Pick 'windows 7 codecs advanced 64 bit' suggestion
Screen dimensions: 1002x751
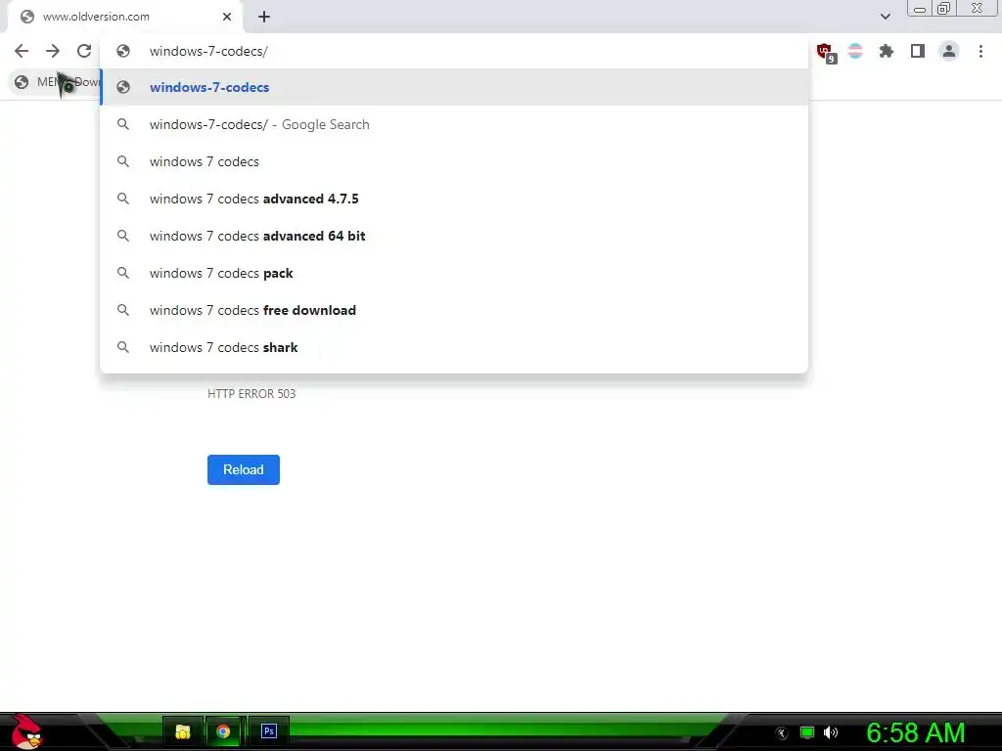tap(454, 236)
